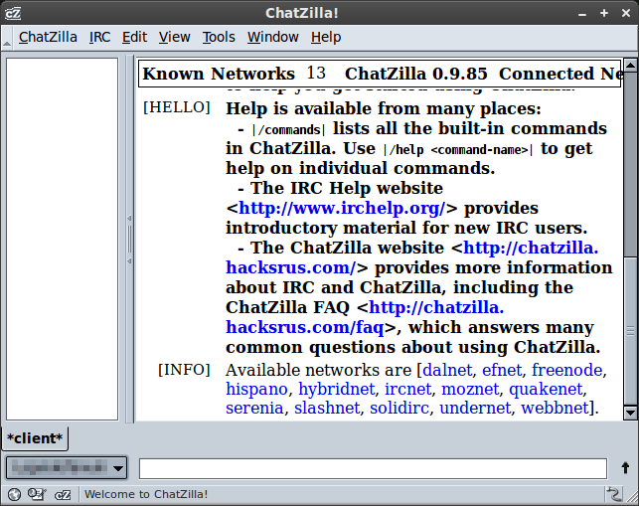Open the irchelp.org link

[x=342, y=209]
